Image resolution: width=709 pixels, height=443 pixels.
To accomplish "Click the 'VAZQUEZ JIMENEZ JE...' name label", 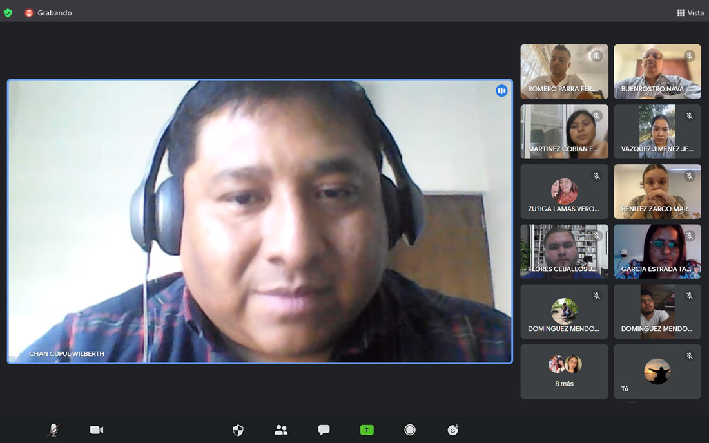I will pyautogui.click(x=657, y=149).
